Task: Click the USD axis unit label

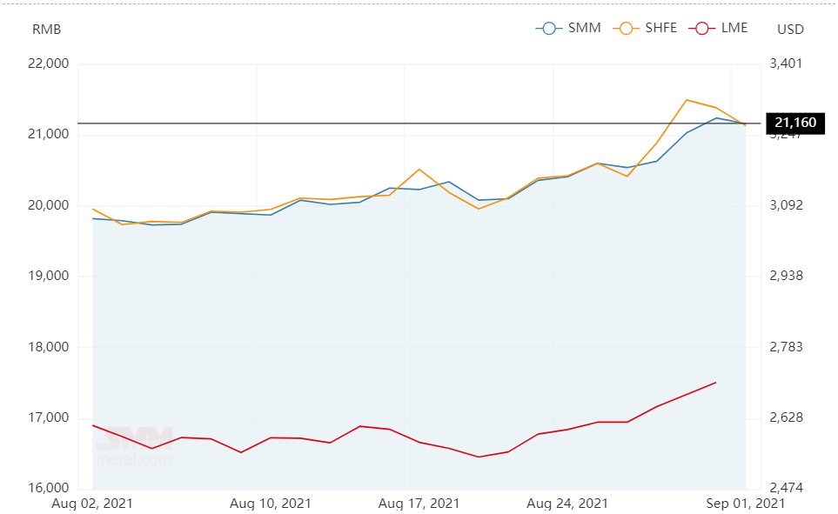Action: coord(790,30)
